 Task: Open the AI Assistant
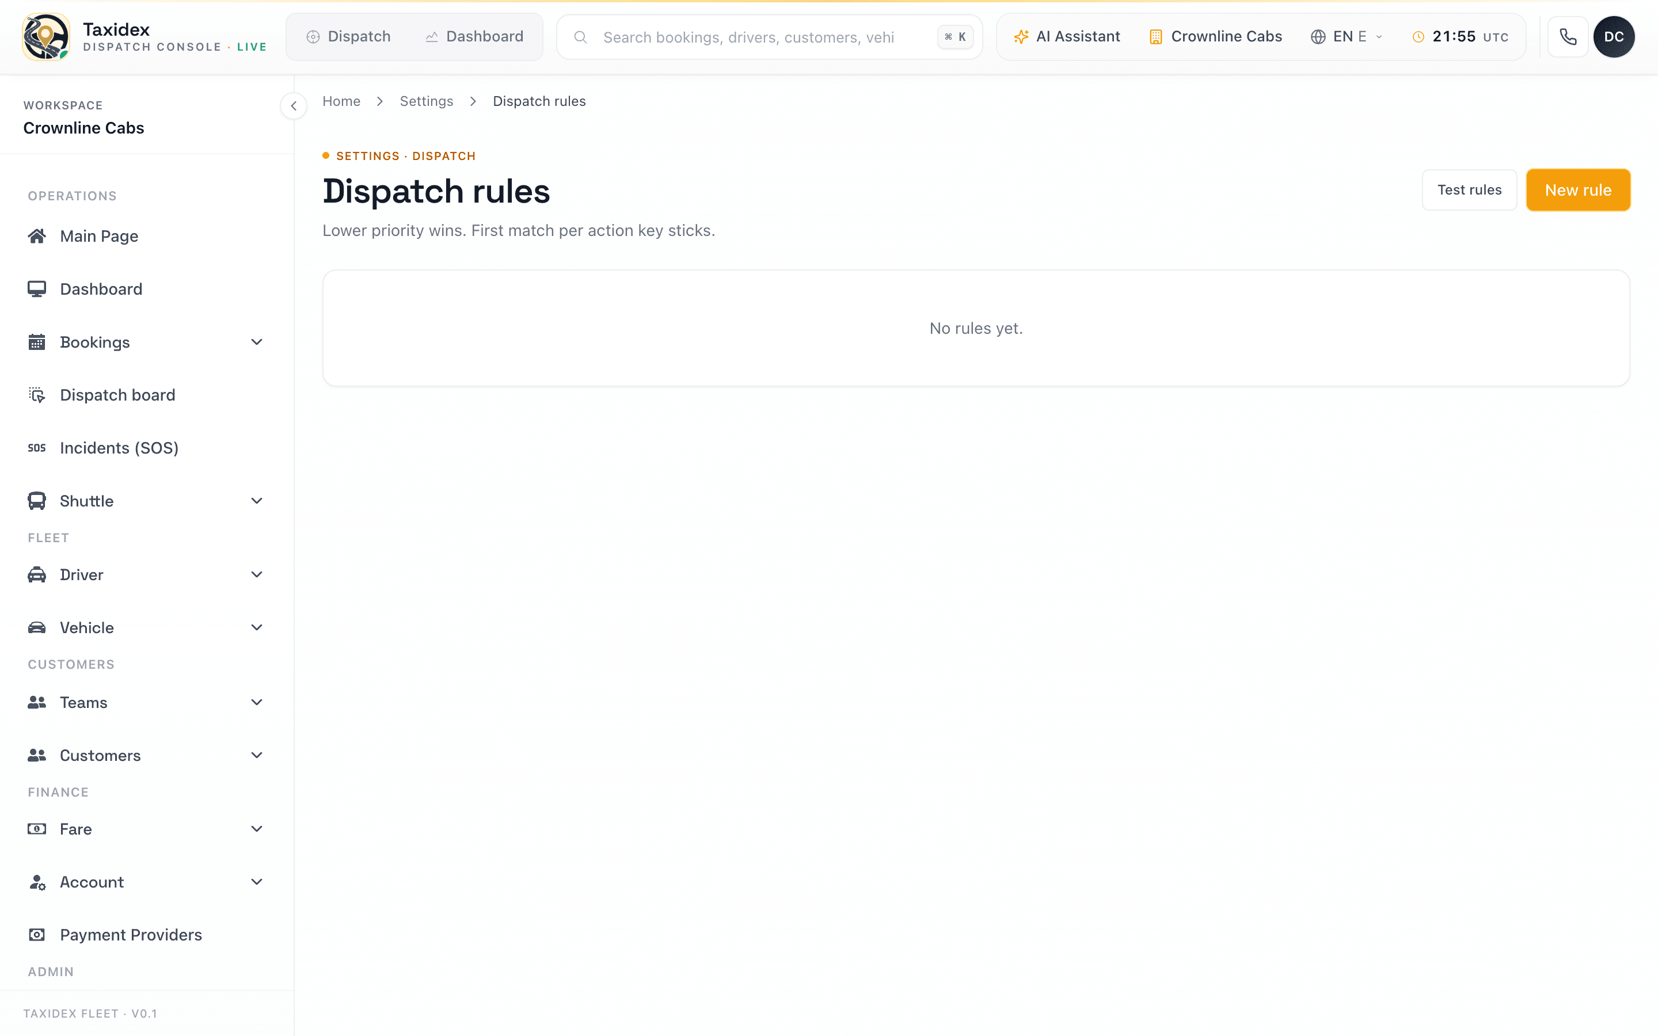point(1067,37)
